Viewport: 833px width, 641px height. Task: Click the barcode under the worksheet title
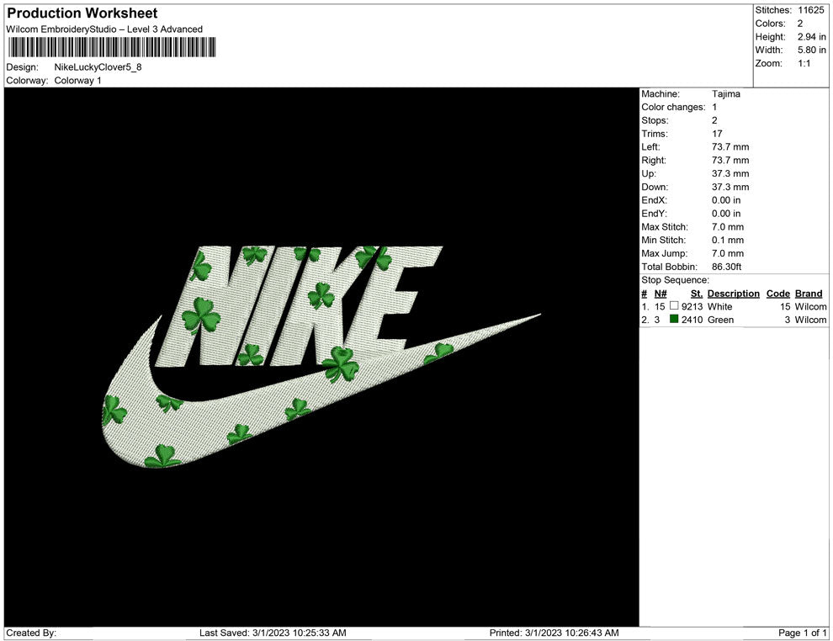coord(107,47)
